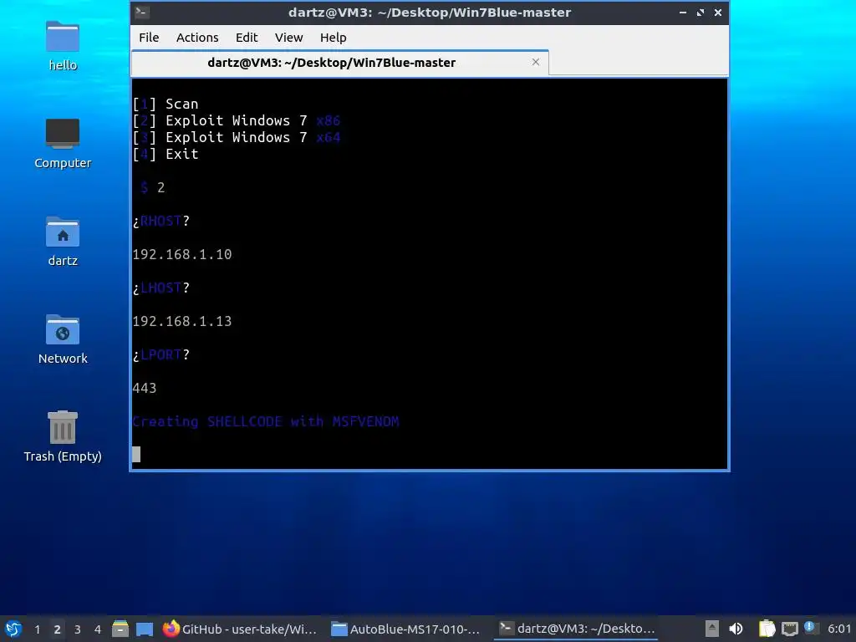Switch to workspace 2
The width and height of the screenshot is (856, 642).
coord(58,629)
